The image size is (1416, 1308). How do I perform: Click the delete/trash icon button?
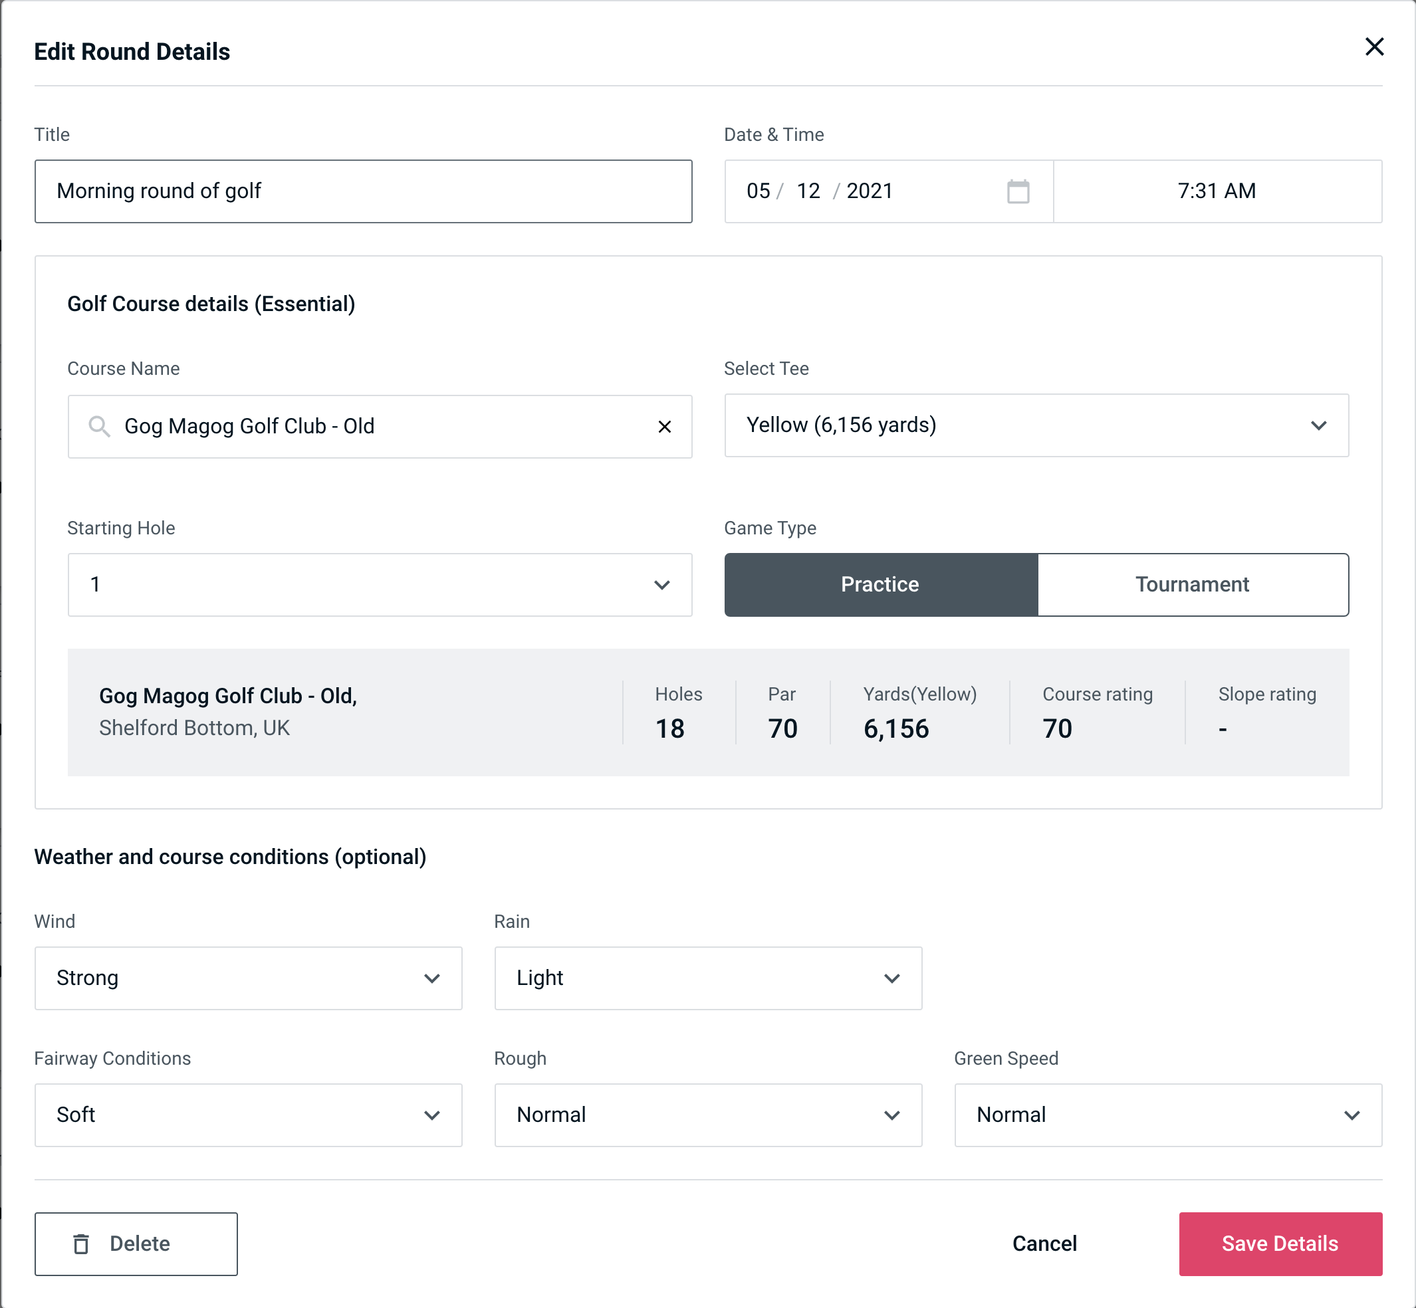[x=84, y=1244]
